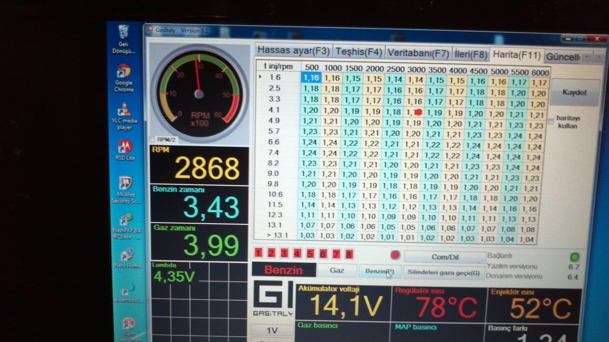Click the '6000' rpm column header
This screenshot has width=609, height=342.
click(540, 72)
